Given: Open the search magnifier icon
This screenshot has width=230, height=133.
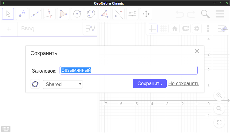Looking at the screenshot, I should click(x=205, y=14).
